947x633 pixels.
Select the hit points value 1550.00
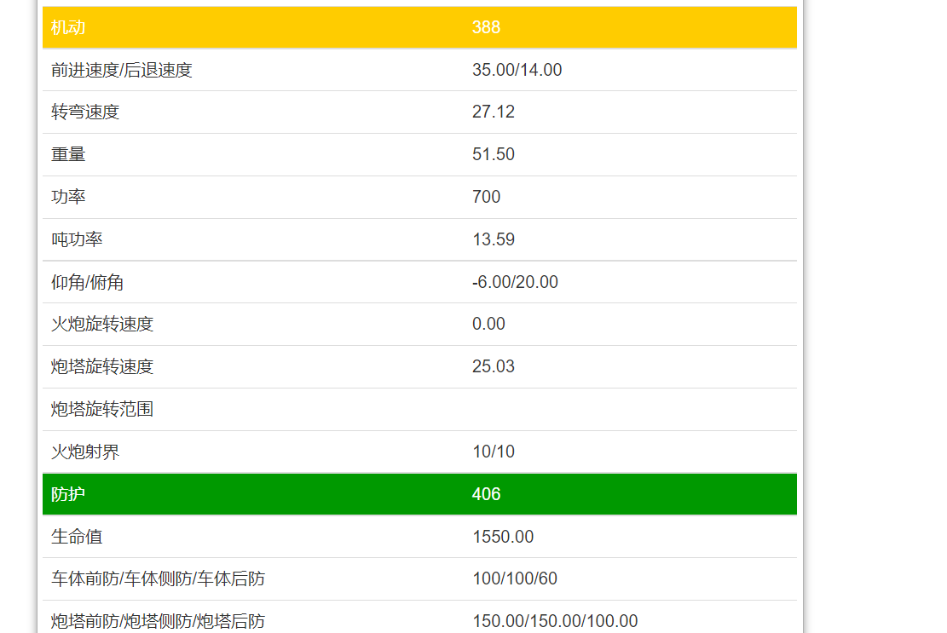503,537
